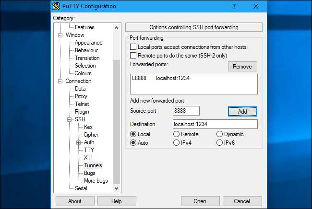Screen dimensions: 312x209
Task: Click the Source port input field
Action: (x=186, y=111)
